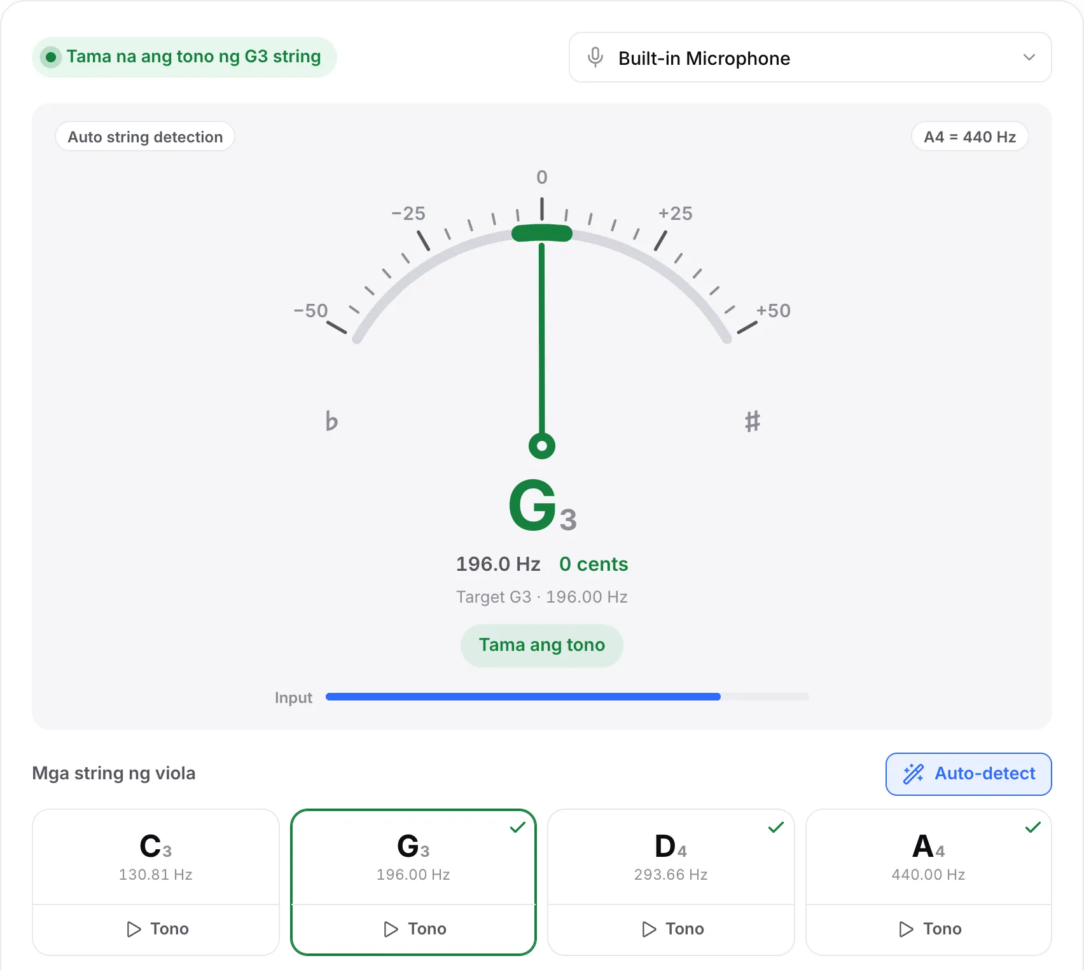The image size is (1084, 970).
Task: Click the 0 center gauge label
Action: tap(542, 177)
